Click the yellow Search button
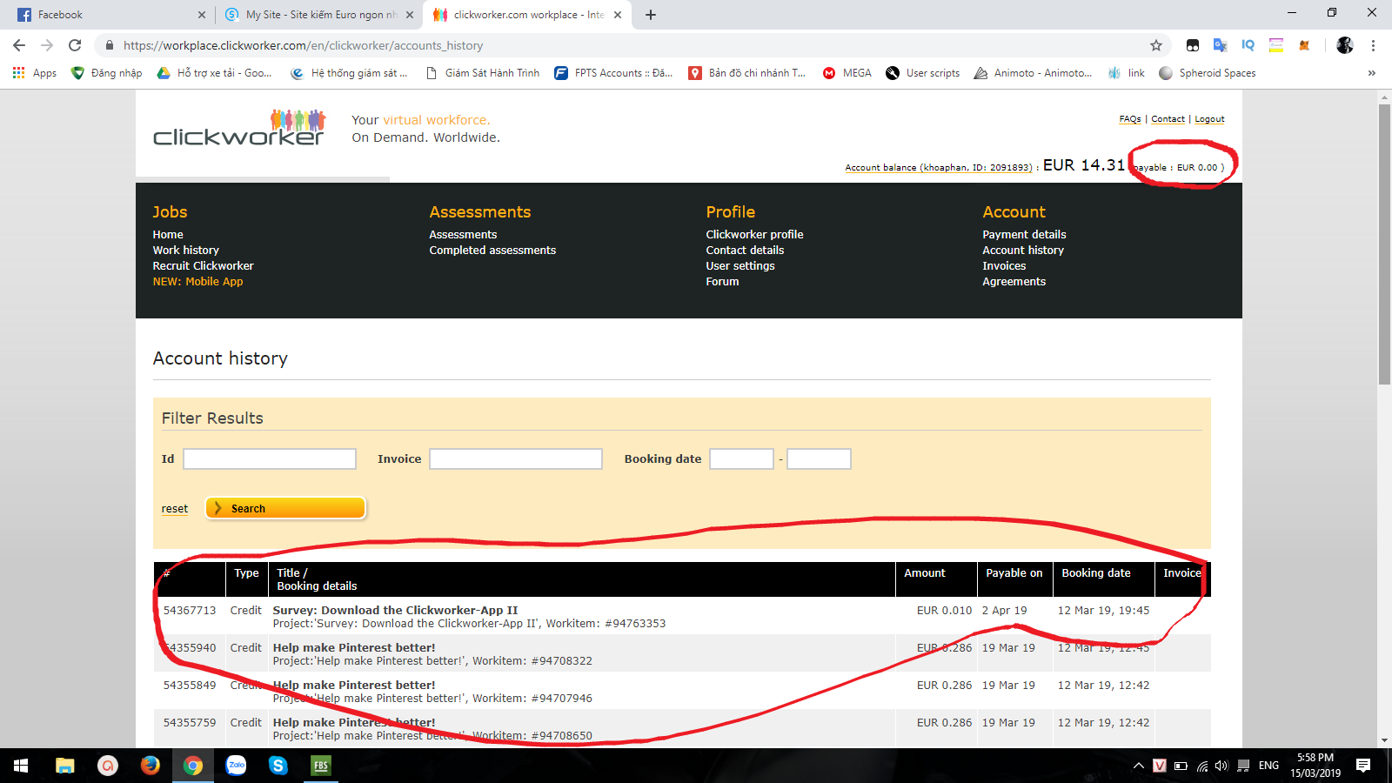 285,508
